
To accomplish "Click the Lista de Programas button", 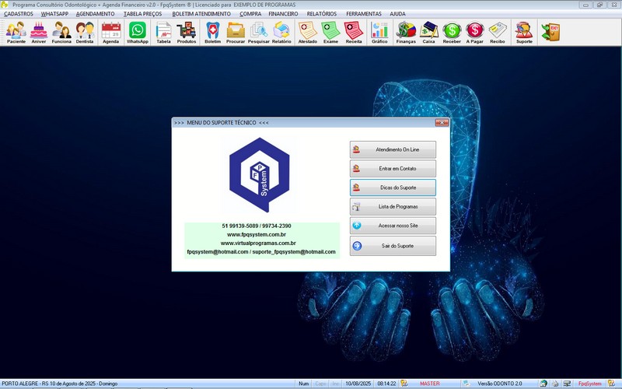I will [393, 207].
